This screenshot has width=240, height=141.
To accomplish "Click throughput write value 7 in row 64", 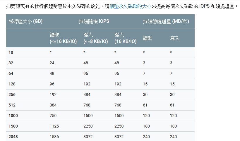I will point(171,73).
